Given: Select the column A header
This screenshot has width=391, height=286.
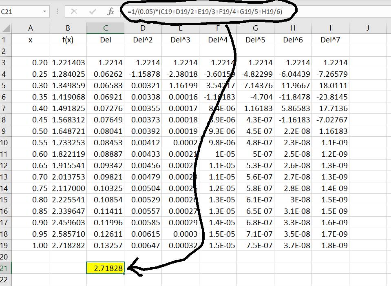Looking at the screenshot, I should (31, 28).
